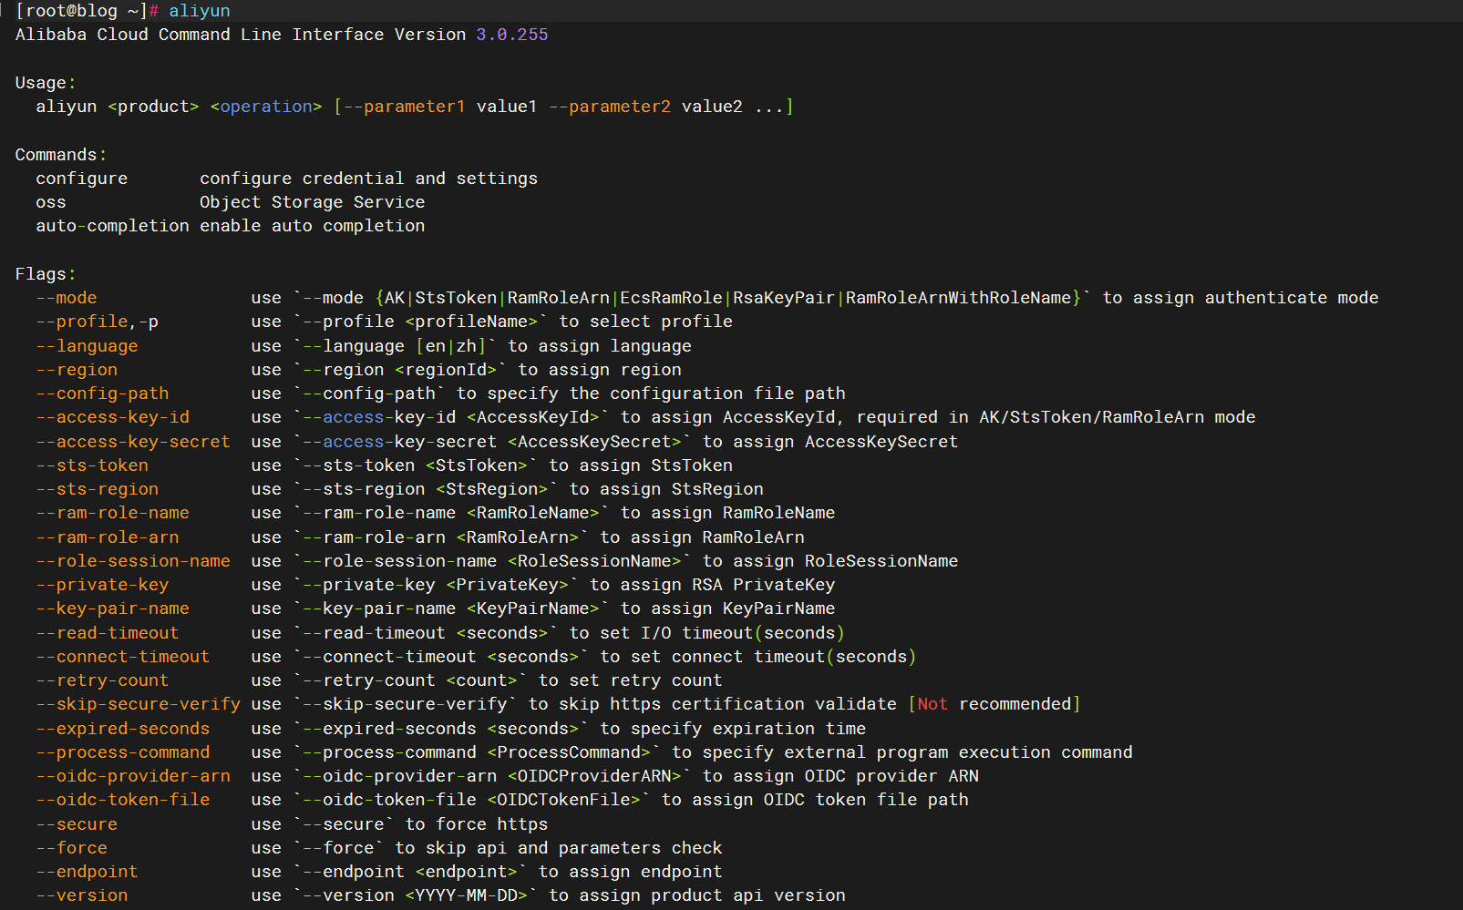The width and height of the screenshot is (1463, 910).
Task: Click the '--sts-region' flag name
Action: point(98,489)
